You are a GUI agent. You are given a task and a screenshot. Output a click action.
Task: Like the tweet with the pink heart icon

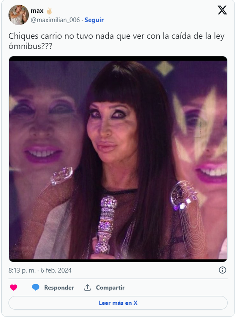14,288
